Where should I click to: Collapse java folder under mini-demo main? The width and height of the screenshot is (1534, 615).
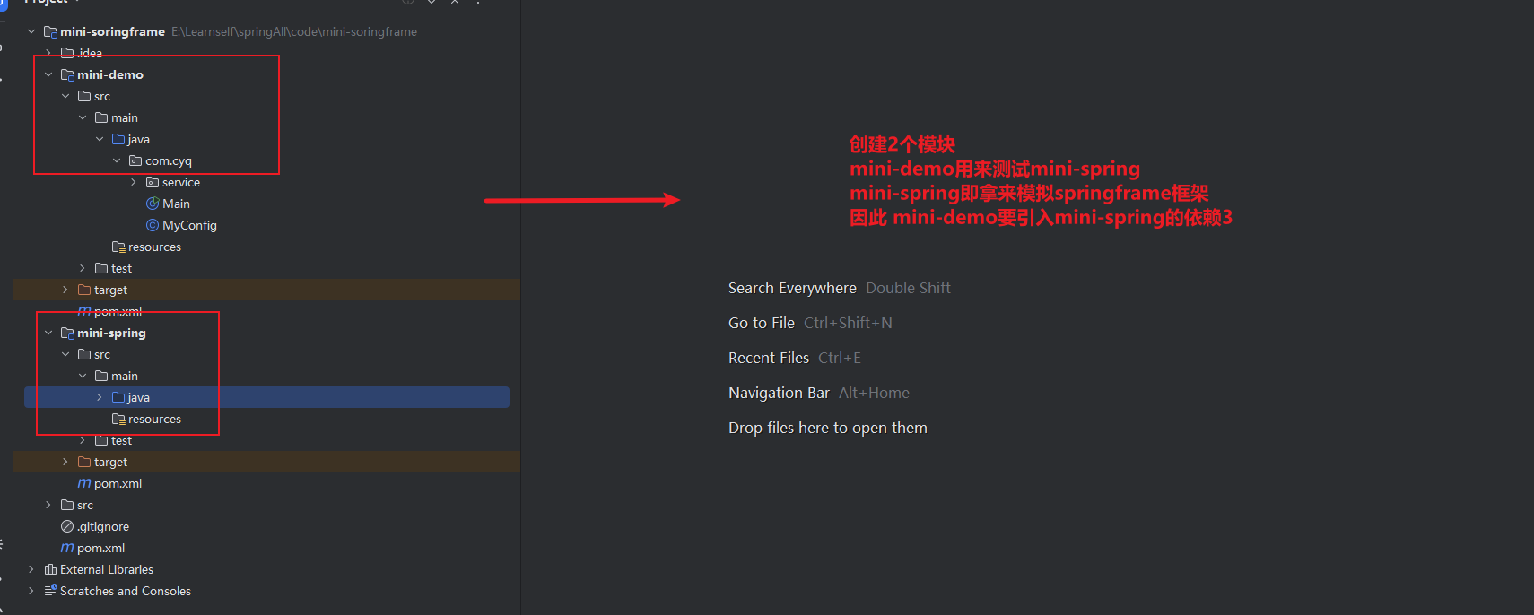tap(100, 139)
